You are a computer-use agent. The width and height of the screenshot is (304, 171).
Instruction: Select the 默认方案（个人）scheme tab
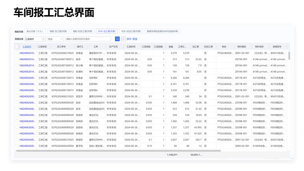tap(35, 31)
